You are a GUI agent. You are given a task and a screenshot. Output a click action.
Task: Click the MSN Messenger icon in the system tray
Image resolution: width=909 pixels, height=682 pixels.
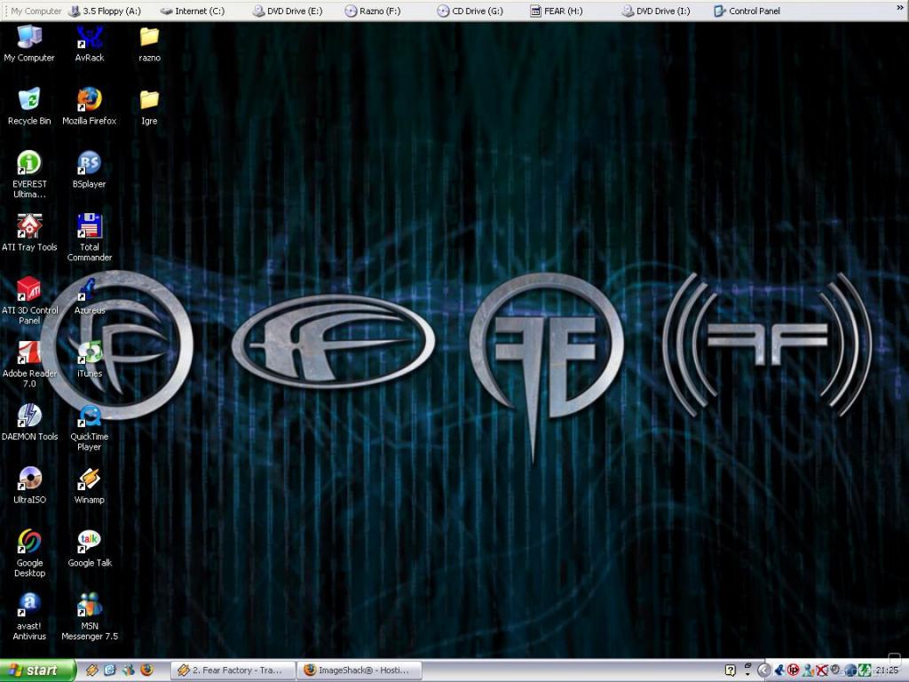(x=808, y=670)
